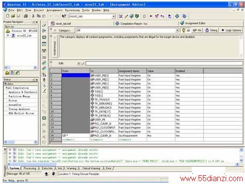Viewport: 245px width, 184px height.
Task: Click the Edit input field
Action: [164, 63]
